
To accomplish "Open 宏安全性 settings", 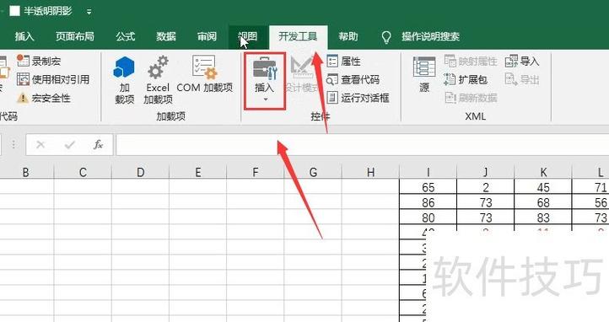I will point(44,98).
